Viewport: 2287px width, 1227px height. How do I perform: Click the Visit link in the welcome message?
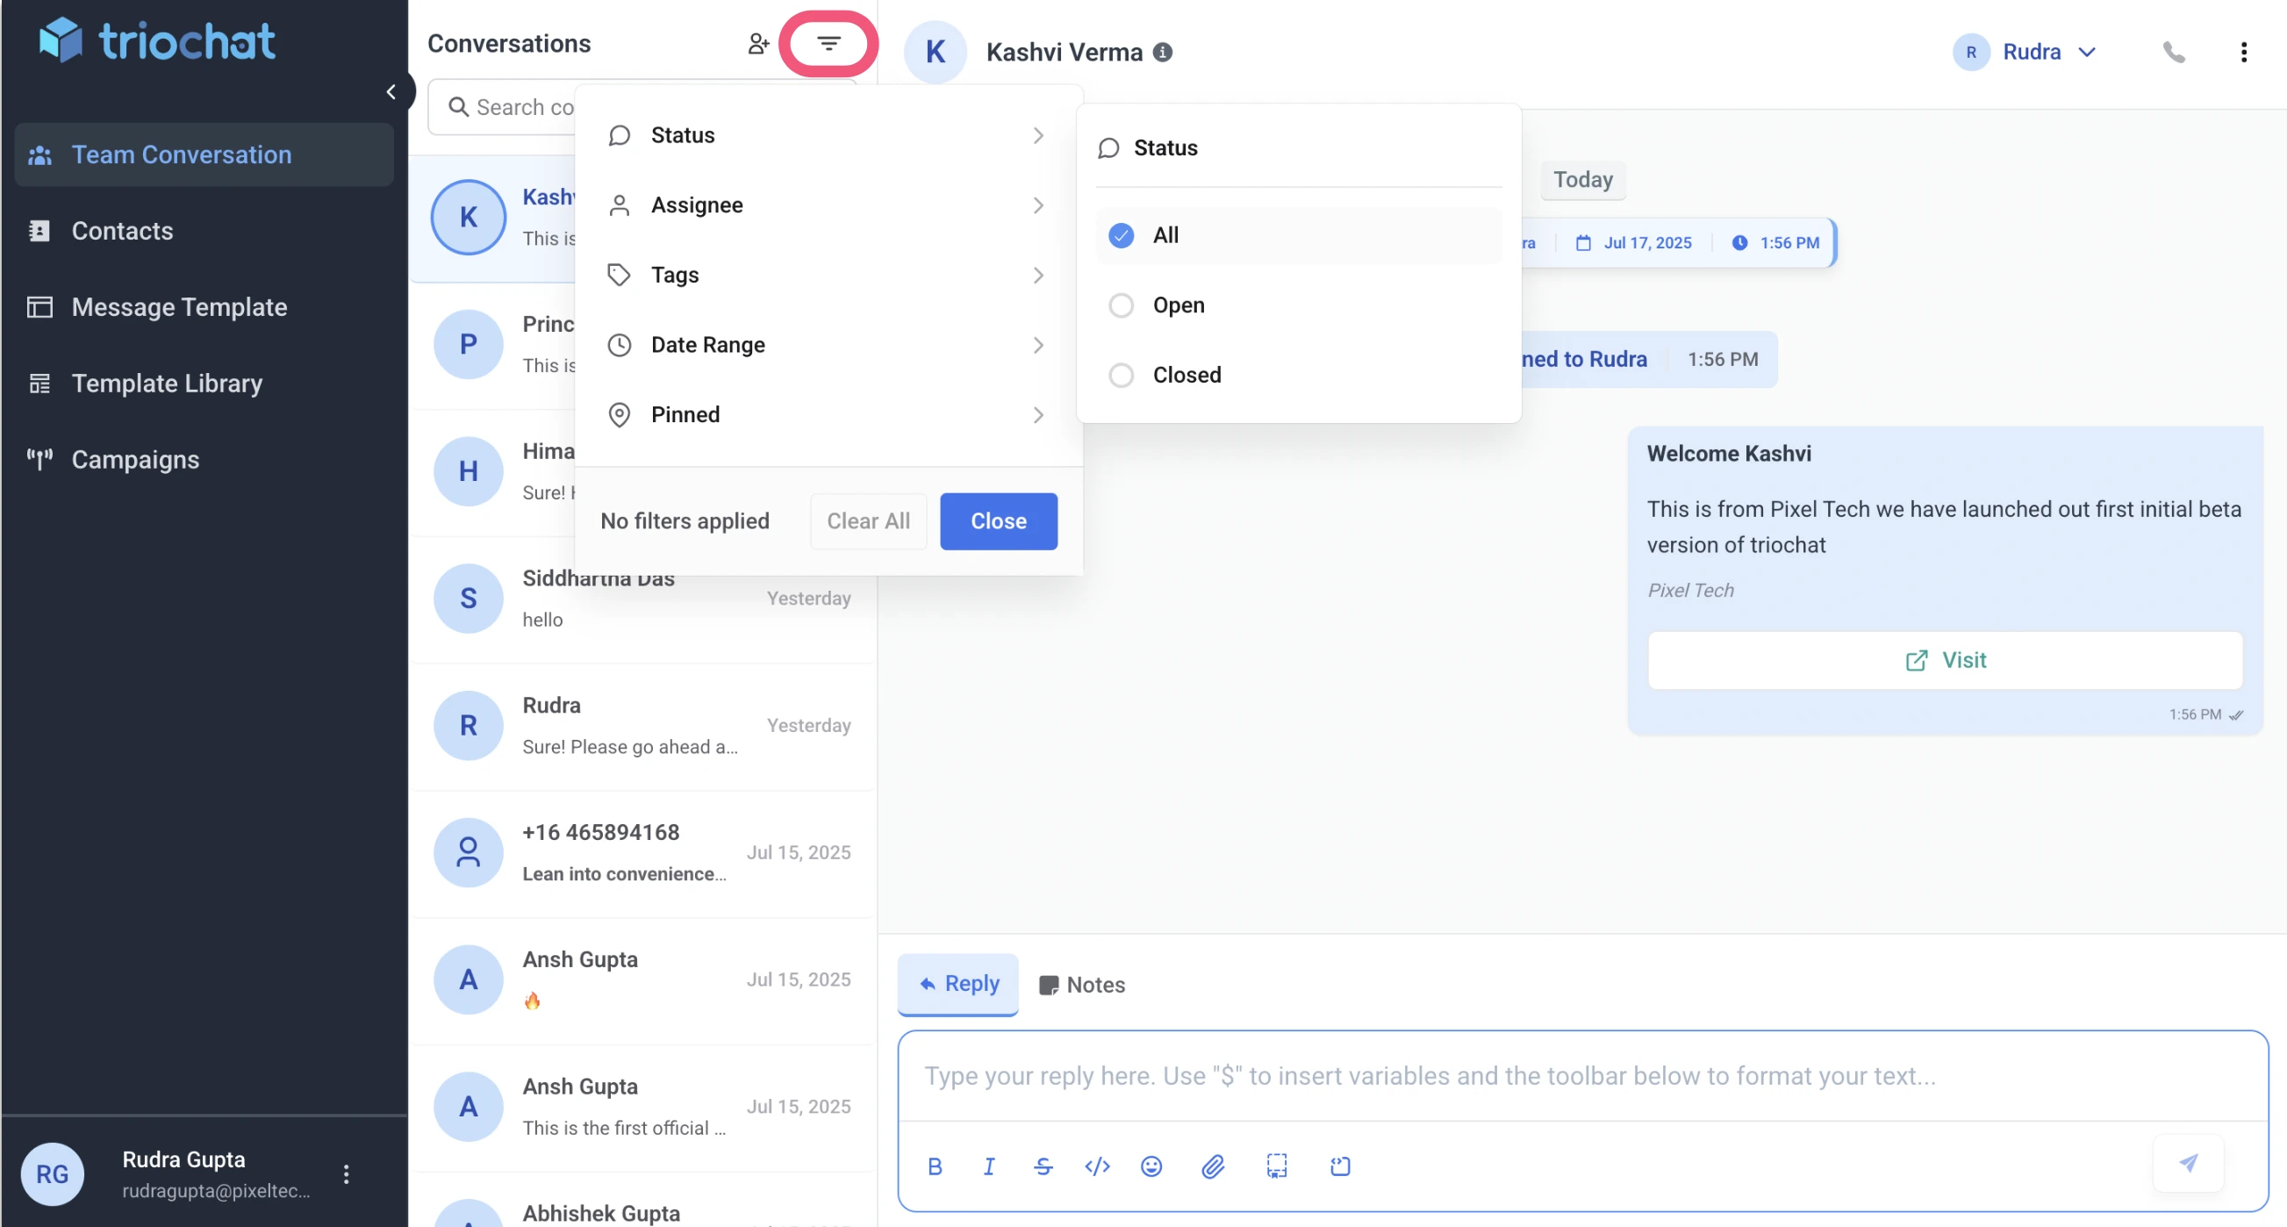[1945, 660]
